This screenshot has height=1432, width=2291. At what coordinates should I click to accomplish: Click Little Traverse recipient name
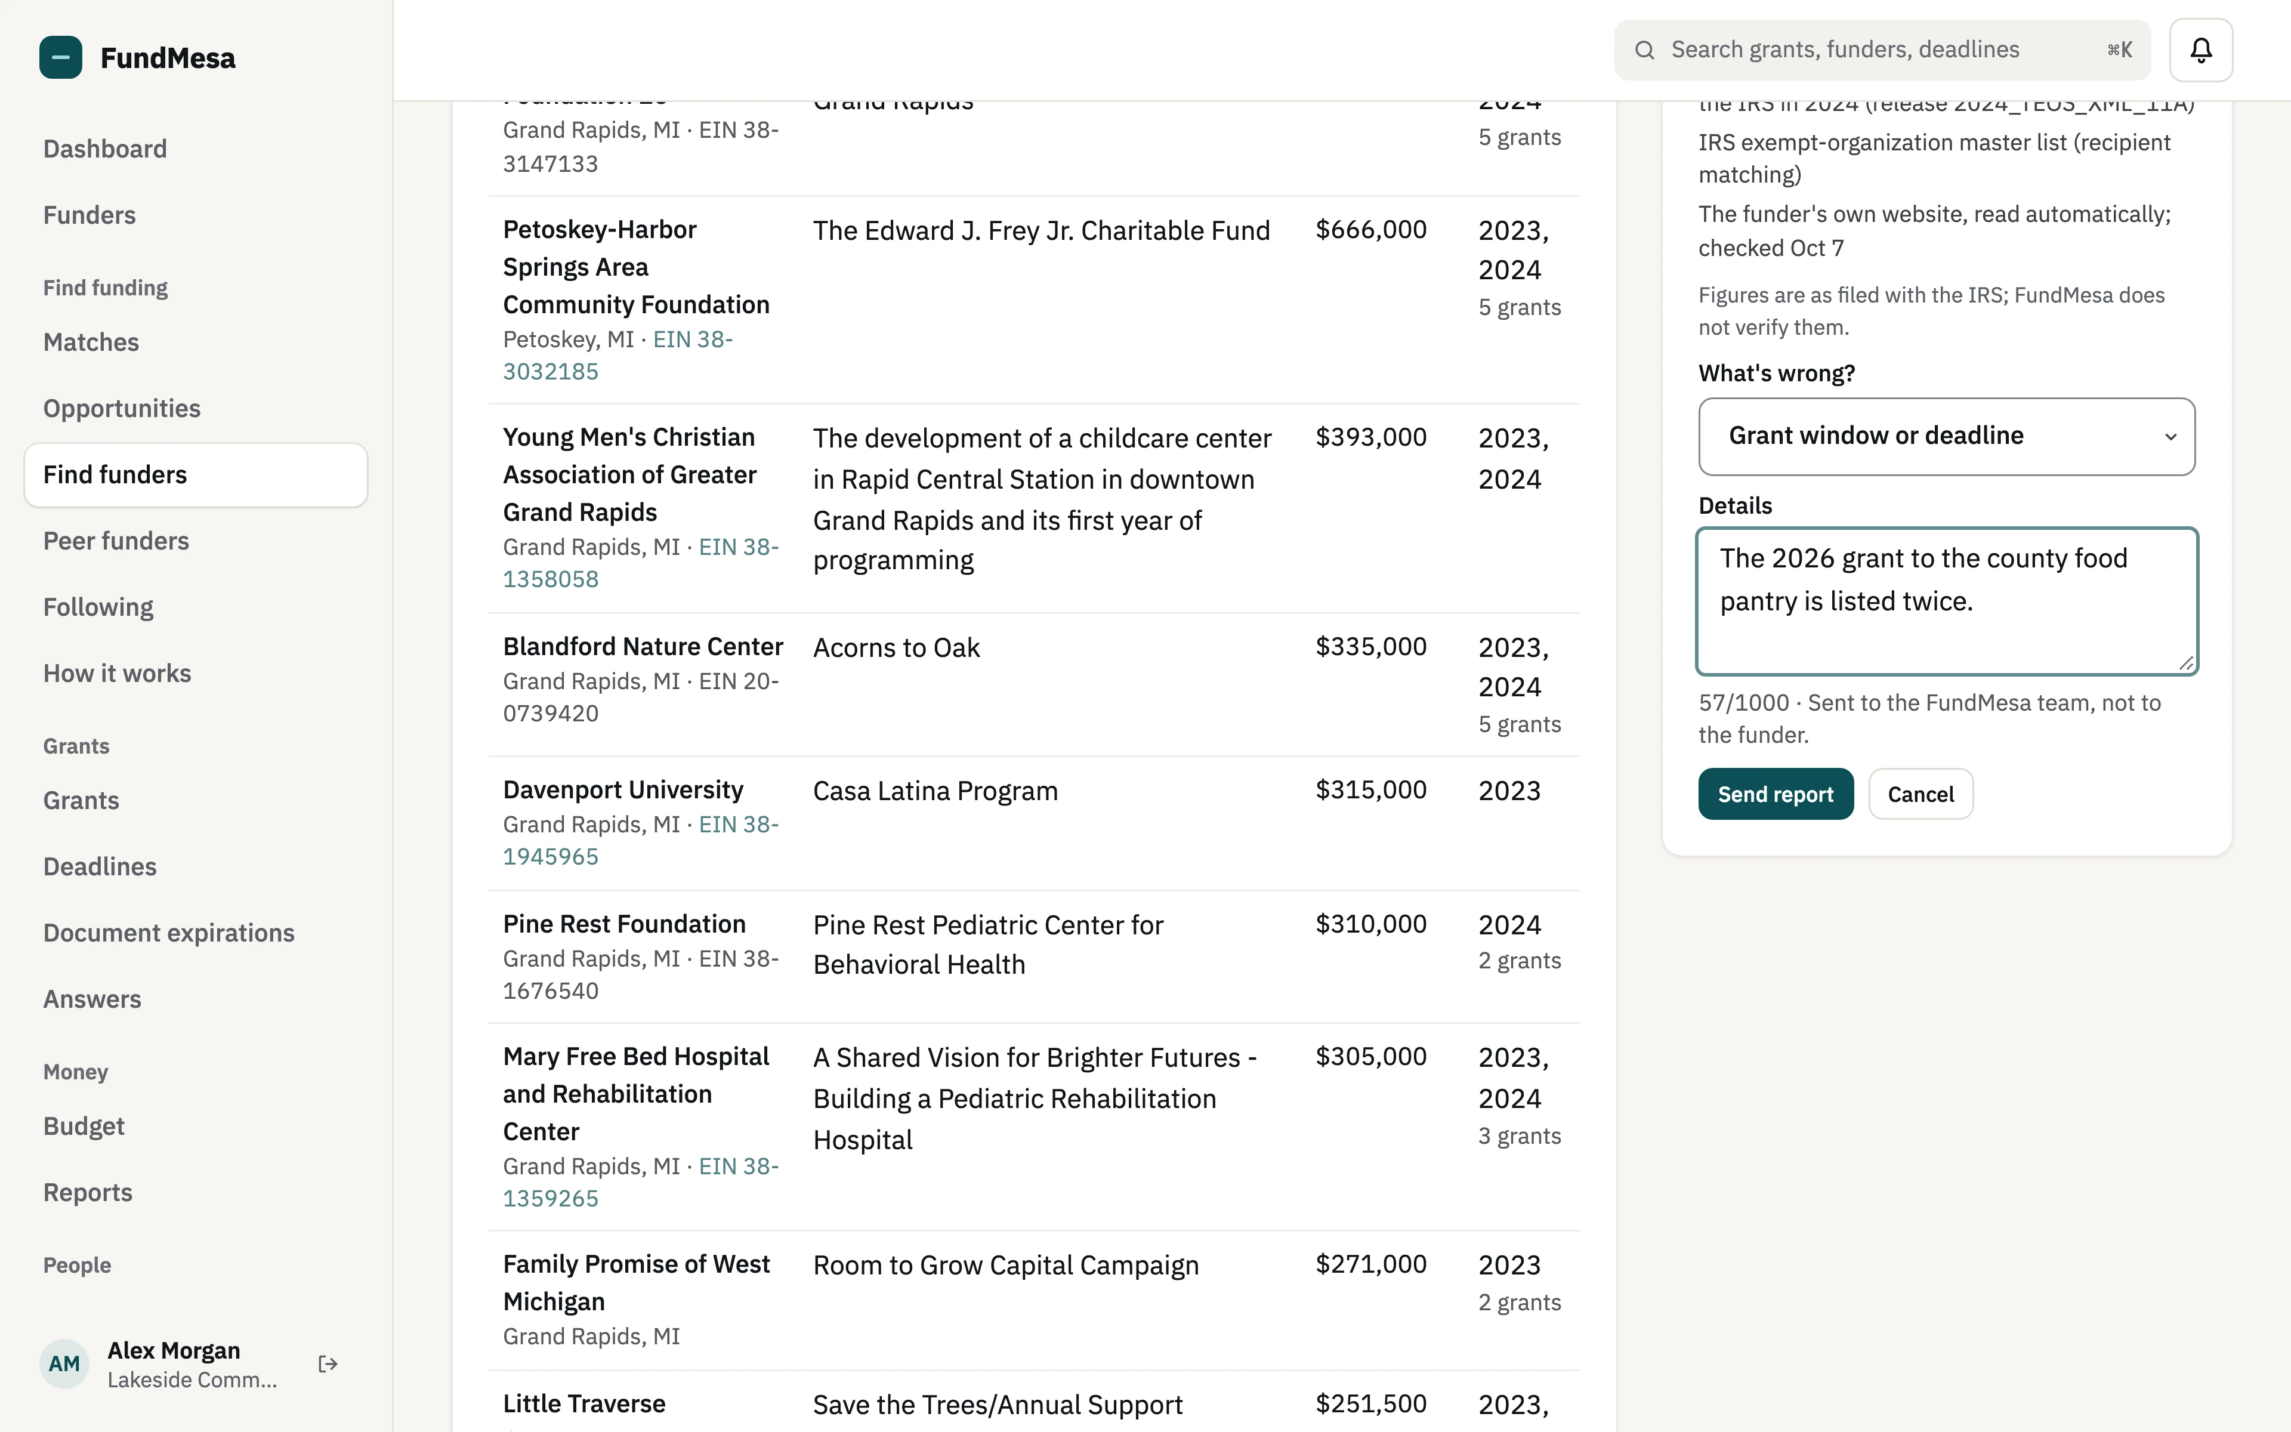coord(584,1403)
